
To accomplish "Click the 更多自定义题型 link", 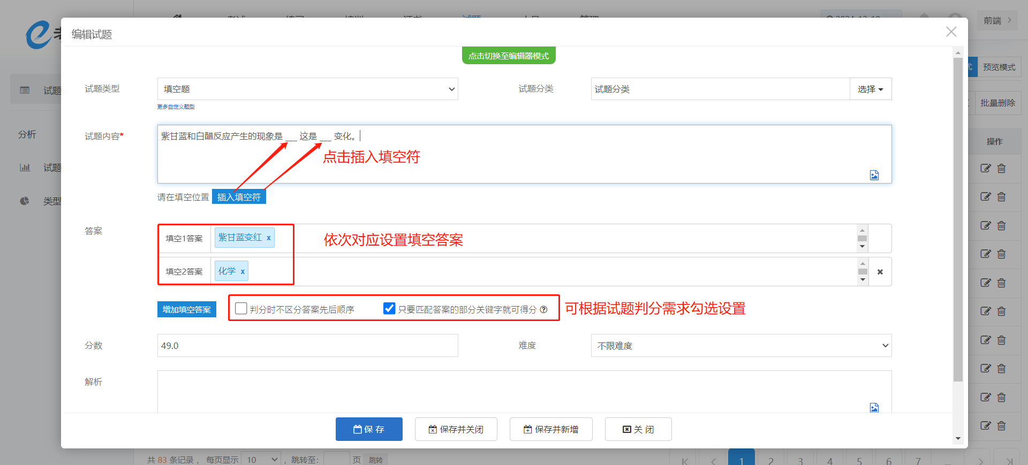I will 176,107.
